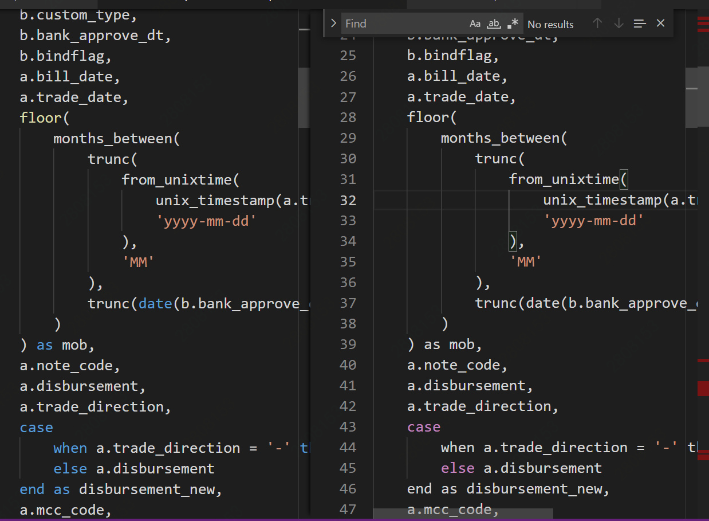The height and width of the screenshot is (521, 709).
Task: Click 'b.bindflag,' on line 25 of right pane
Action: coord(454,56)
